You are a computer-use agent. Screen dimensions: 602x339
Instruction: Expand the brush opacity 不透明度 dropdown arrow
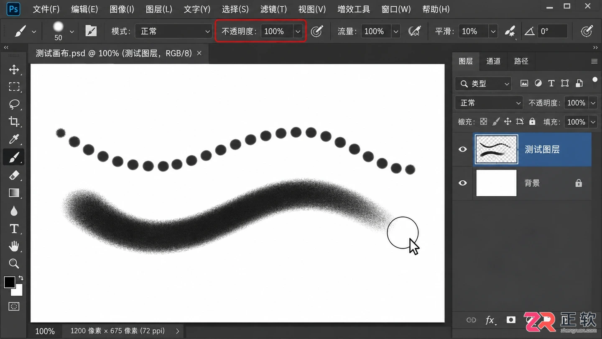tap(298, 31)
